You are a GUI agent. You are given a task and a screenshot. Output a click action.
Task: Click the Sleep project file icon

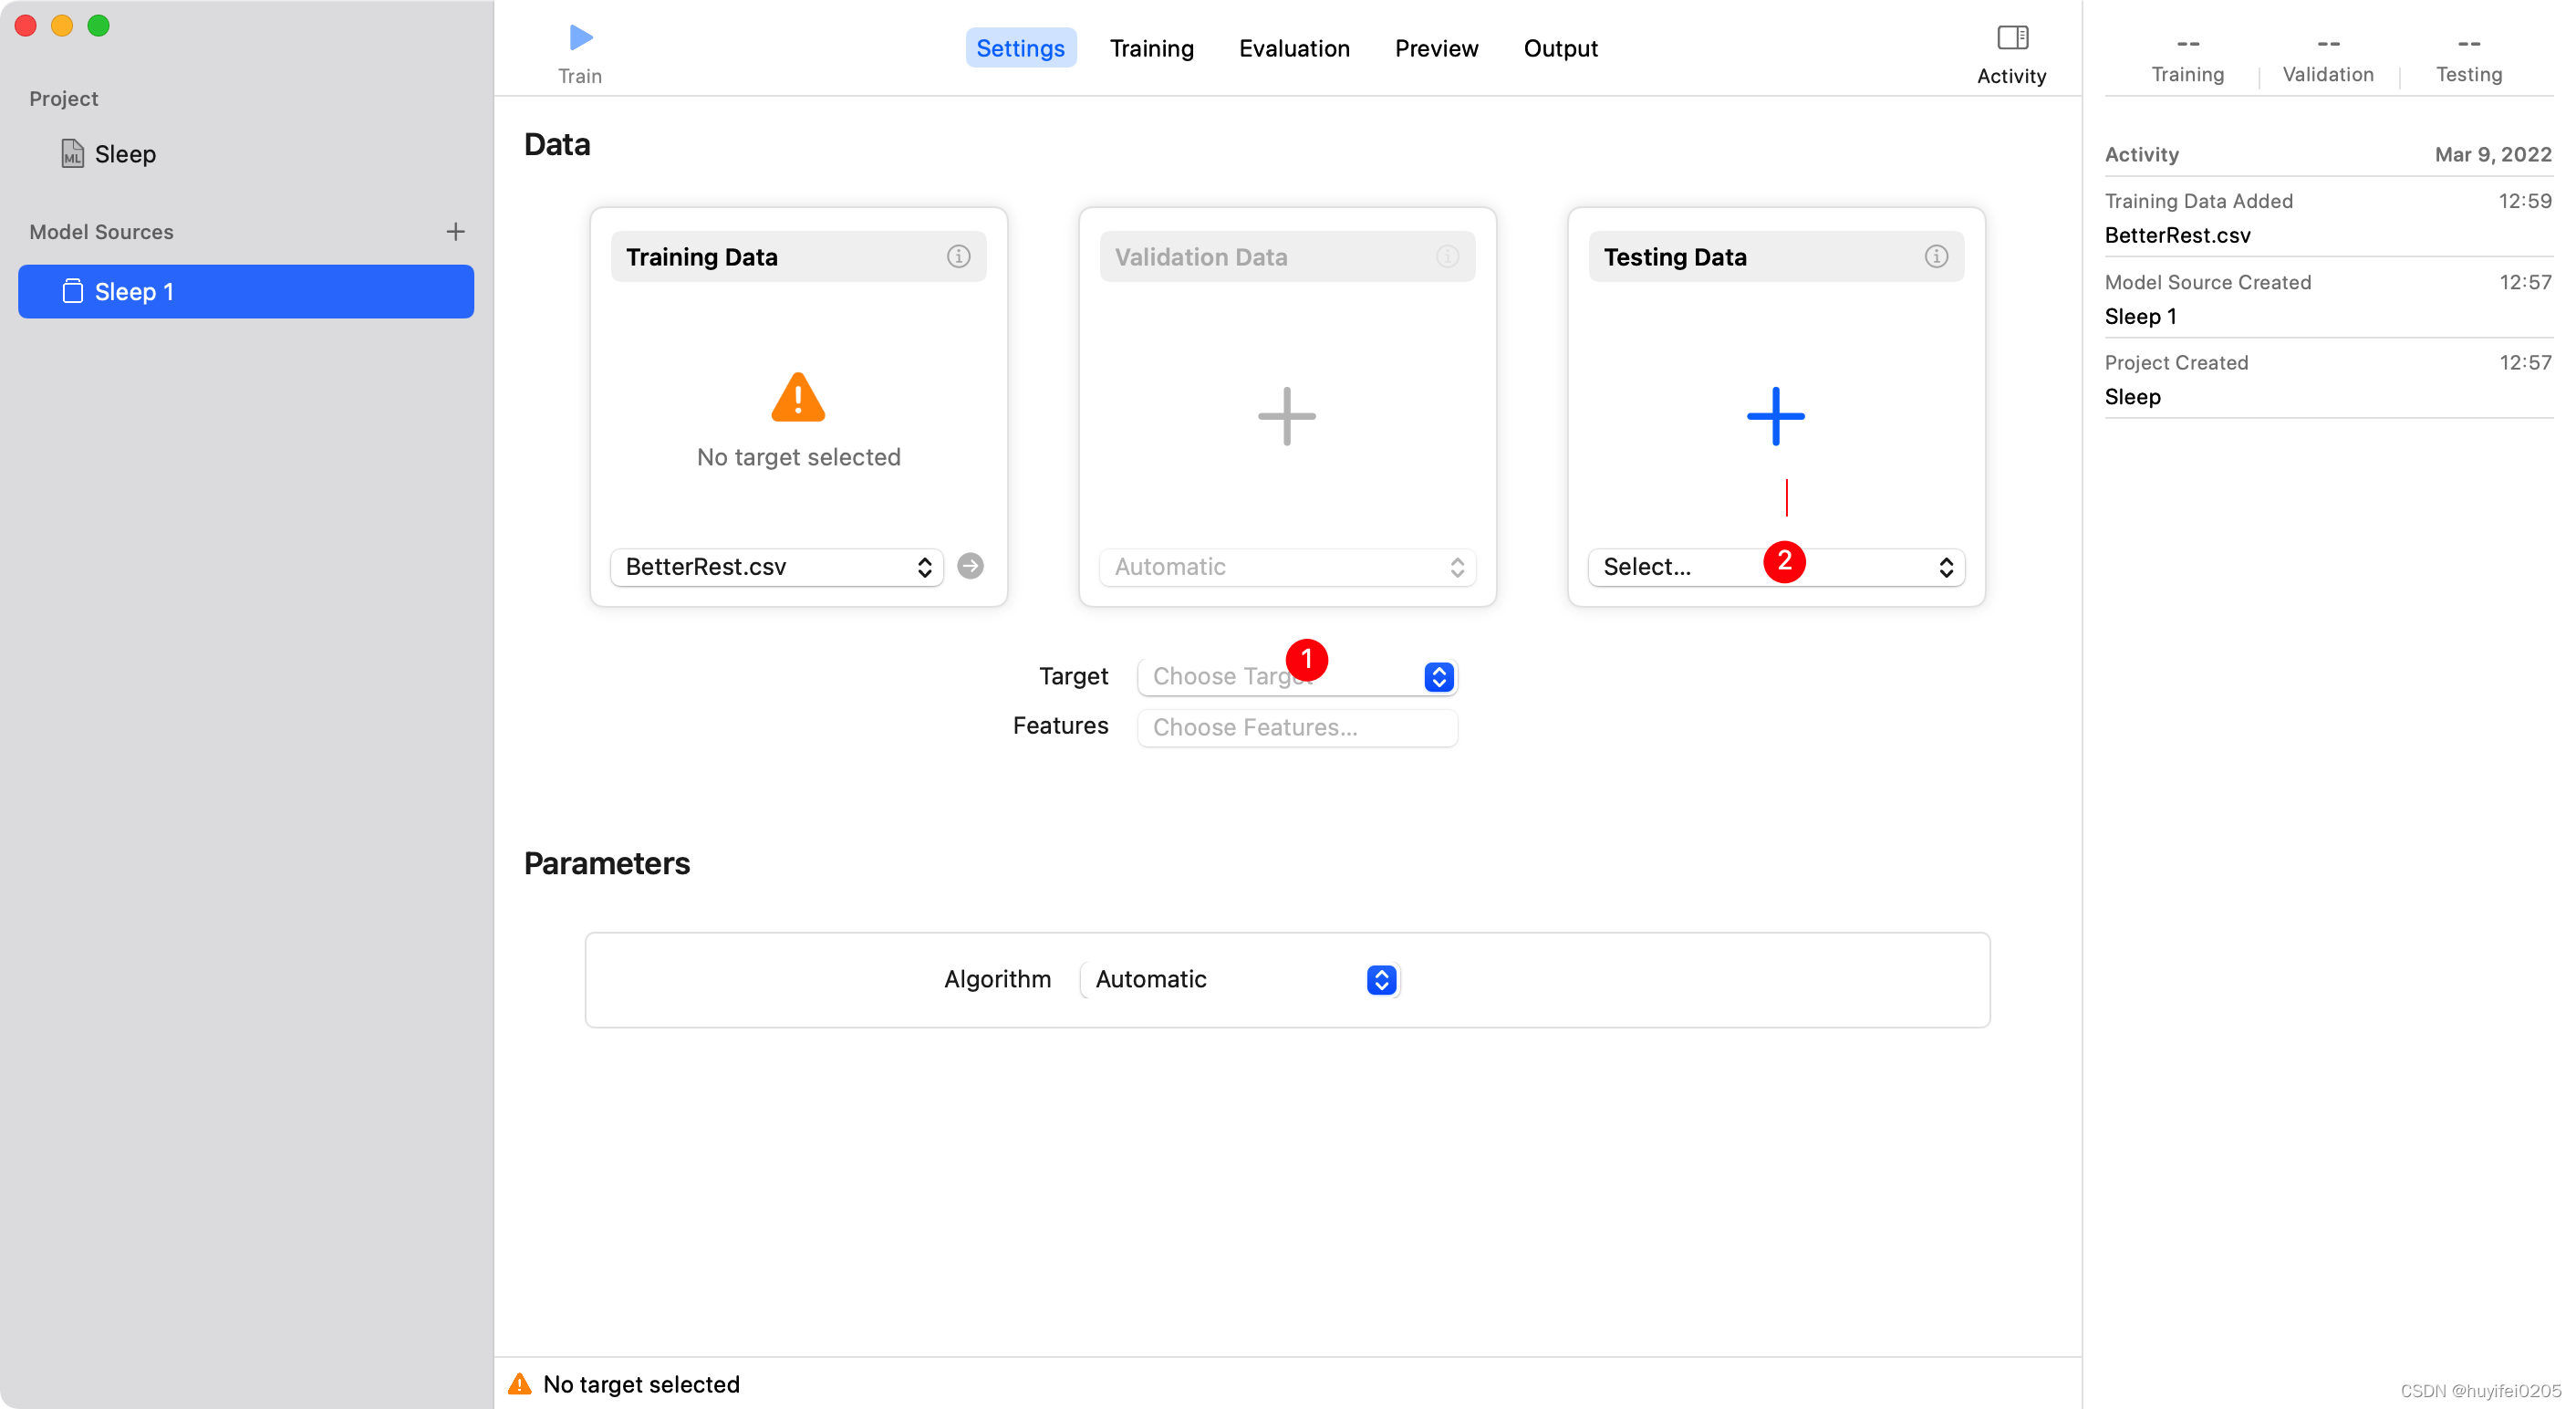tap(72, 154)
